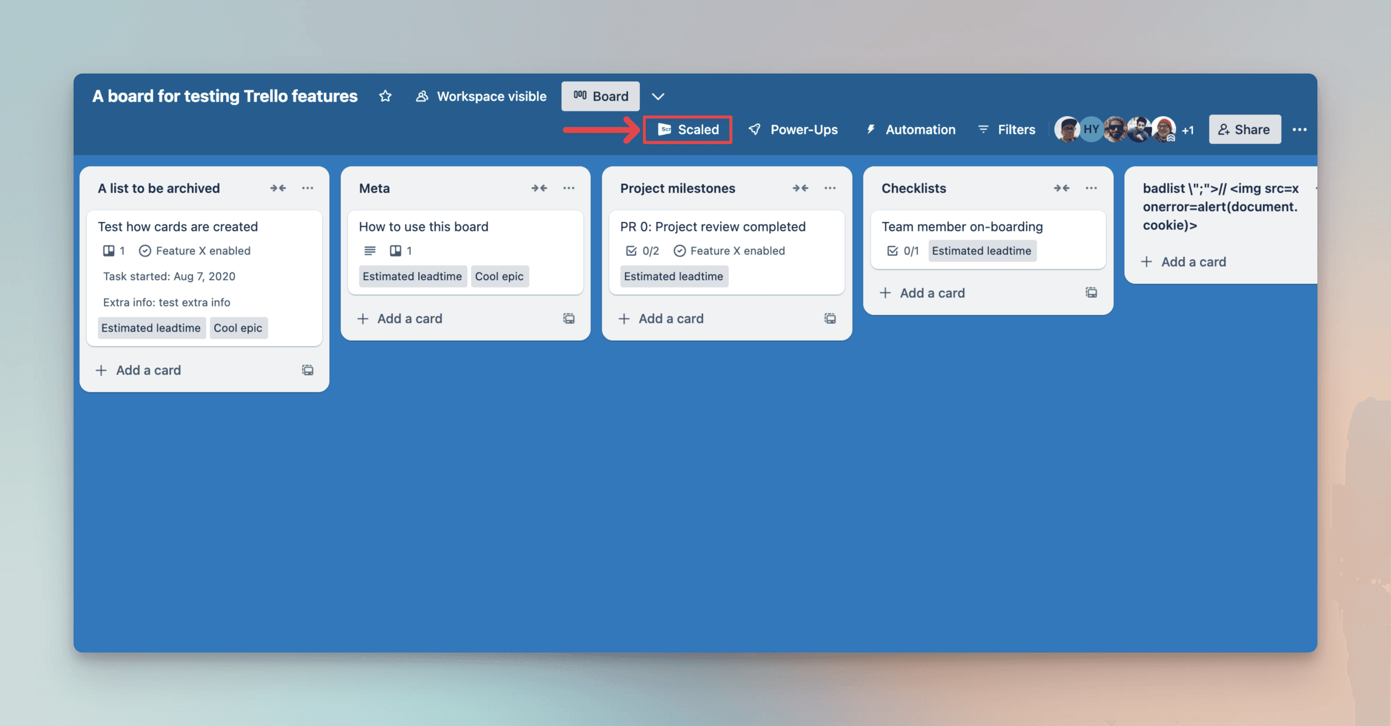Click the sunglasses member avatar
Image resolution: width=1391 pixels, height=726 pixels.
coord(1115,130)
